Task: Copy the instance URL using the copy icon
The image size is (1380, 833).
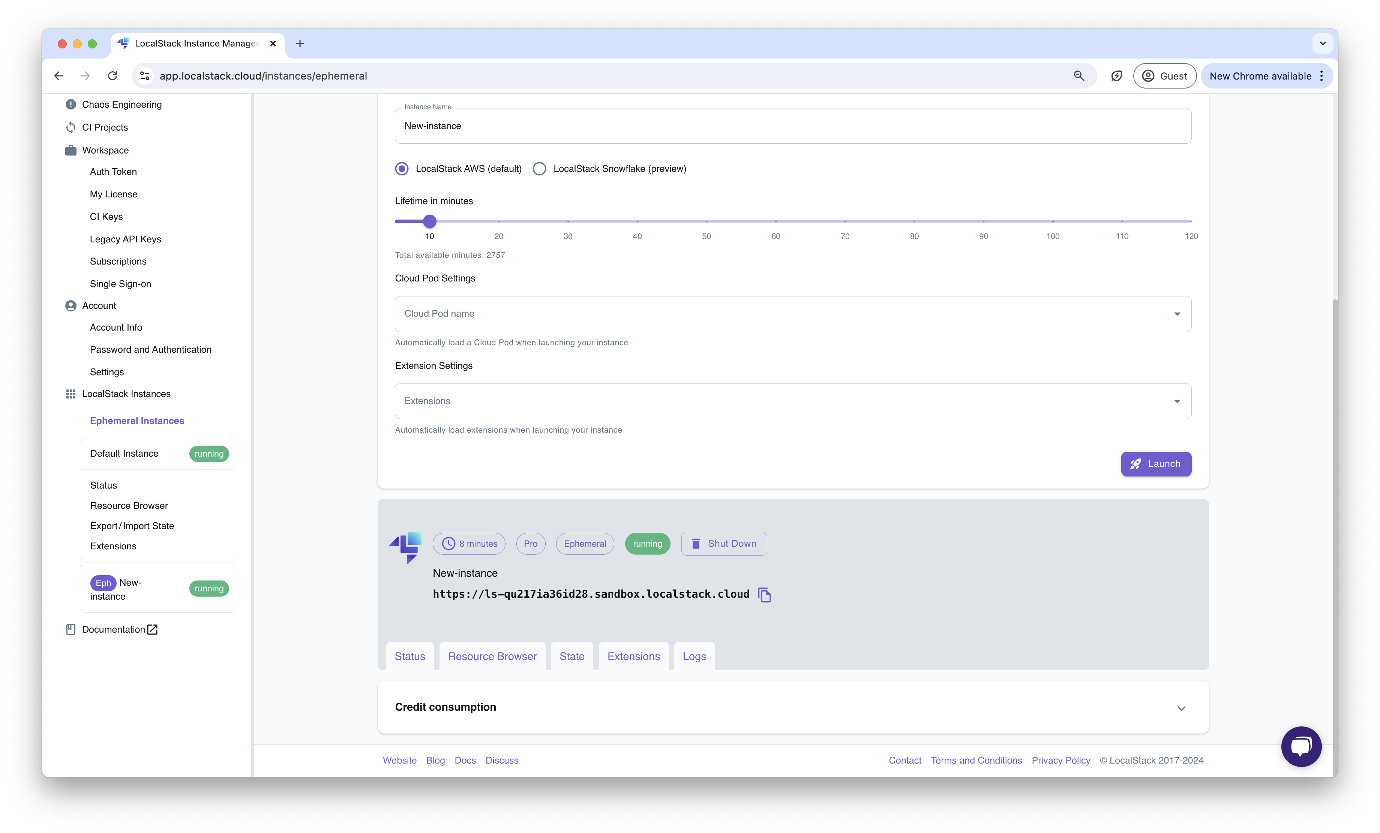Action: (765, 595)
